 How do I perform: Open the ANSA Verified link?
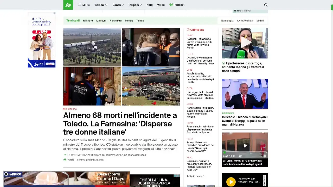[245, 21]
